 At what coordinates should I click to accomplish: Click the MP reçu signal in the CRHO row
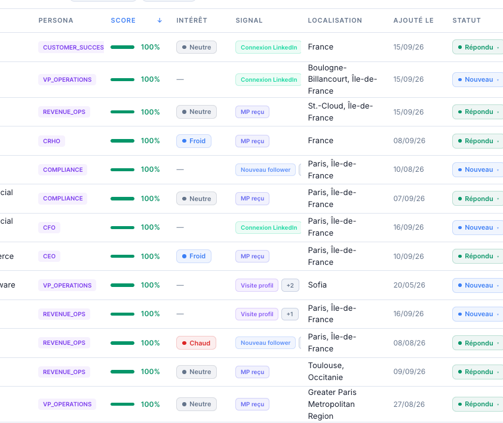point(253,141)
